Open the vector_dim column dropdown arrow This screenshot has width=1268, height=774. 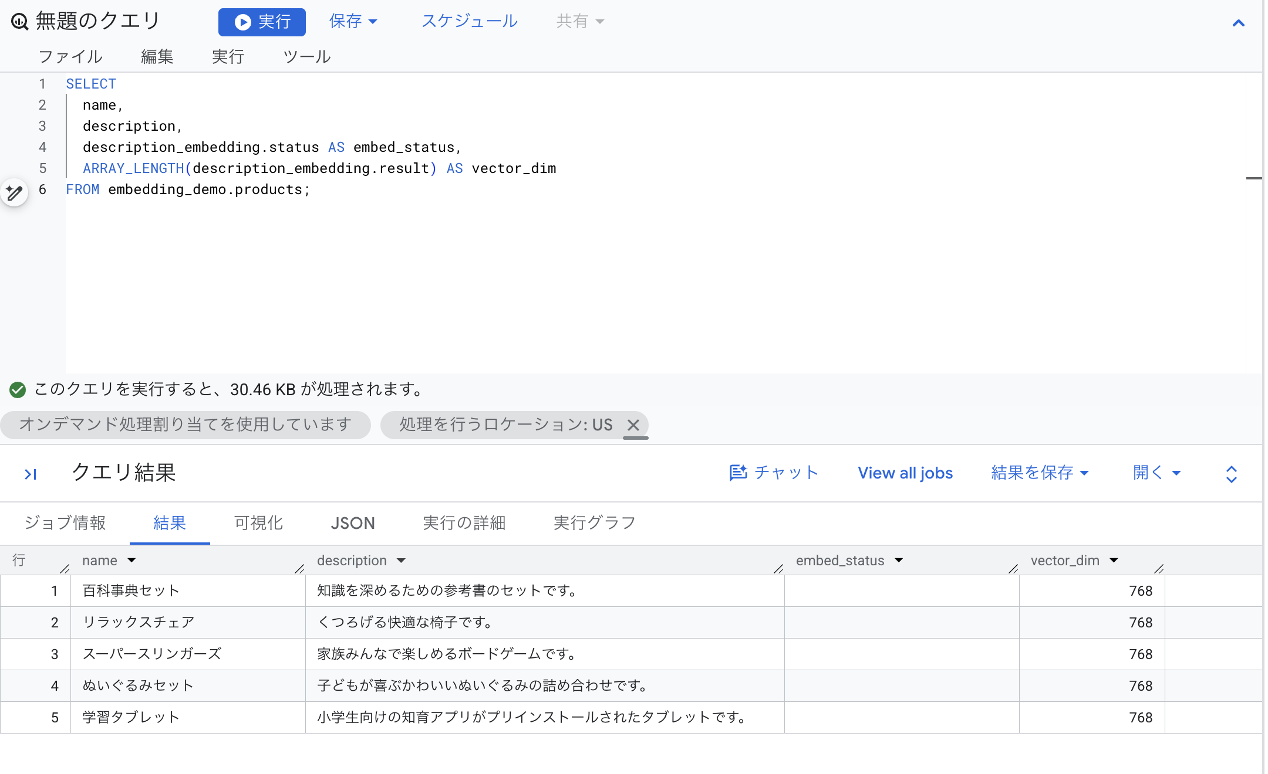tap(1114, 561)
